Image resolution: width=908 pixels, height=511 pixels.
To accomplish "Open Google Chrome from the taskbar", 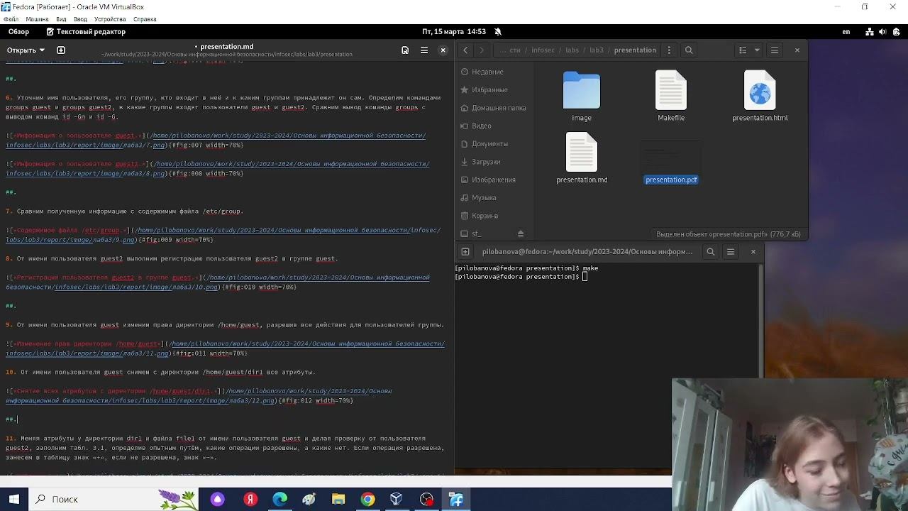I will click(367, 499).
